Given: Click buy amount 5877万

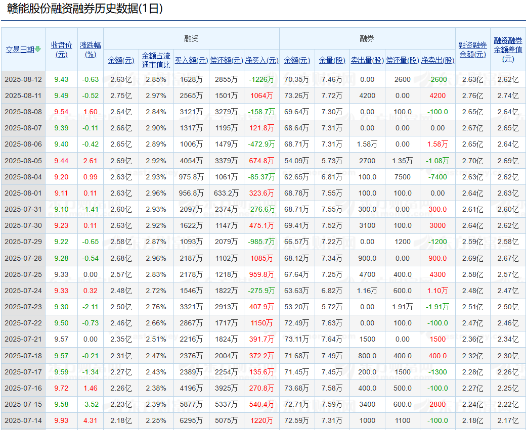Looking at the screenshot, I should click(191, 404).
